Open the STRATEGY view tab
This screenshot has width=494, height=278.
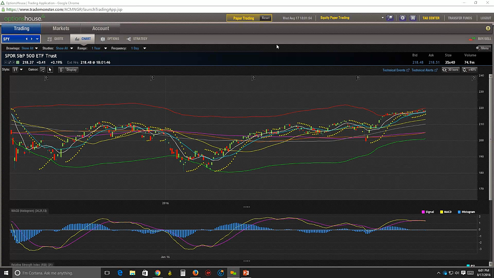137,39
